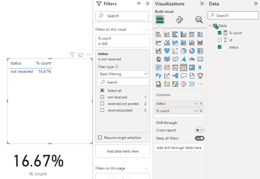Select the treemap visual
This screenshot has height=179, width=260.
click(x=200, y=51)
